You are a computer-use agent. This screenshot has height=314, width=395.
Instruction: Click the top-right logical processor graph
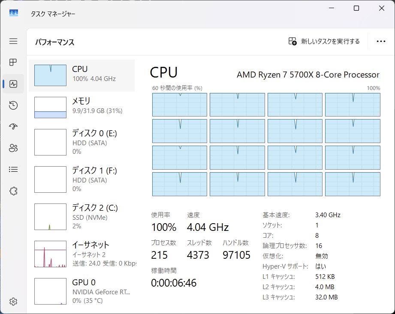pyautogui.click(x=353, y=105)
